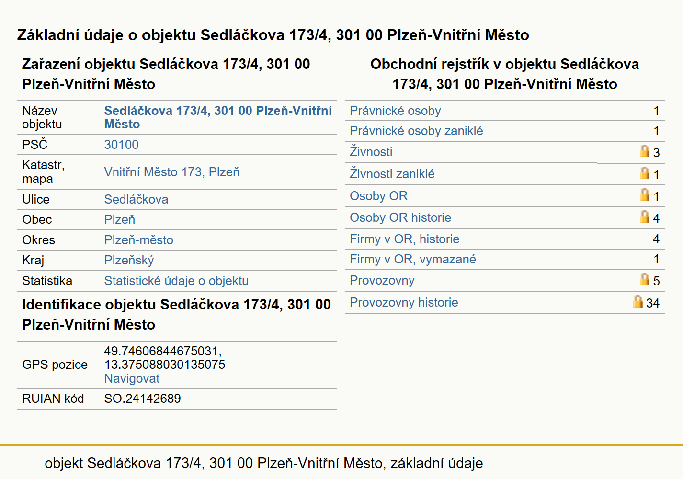Open Firmy v OR, vymazané

click(x=413, y=259)
